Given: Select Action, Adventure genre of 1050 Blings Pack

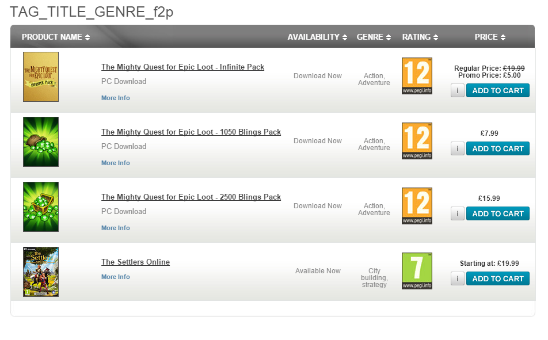Looking at the screenshot, I should (374, 144).
